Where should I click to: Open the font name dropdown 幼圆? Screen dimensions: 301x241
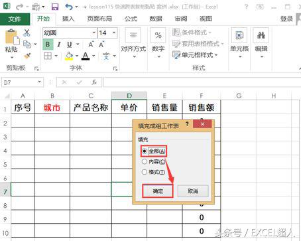click(x=94, y=33)
